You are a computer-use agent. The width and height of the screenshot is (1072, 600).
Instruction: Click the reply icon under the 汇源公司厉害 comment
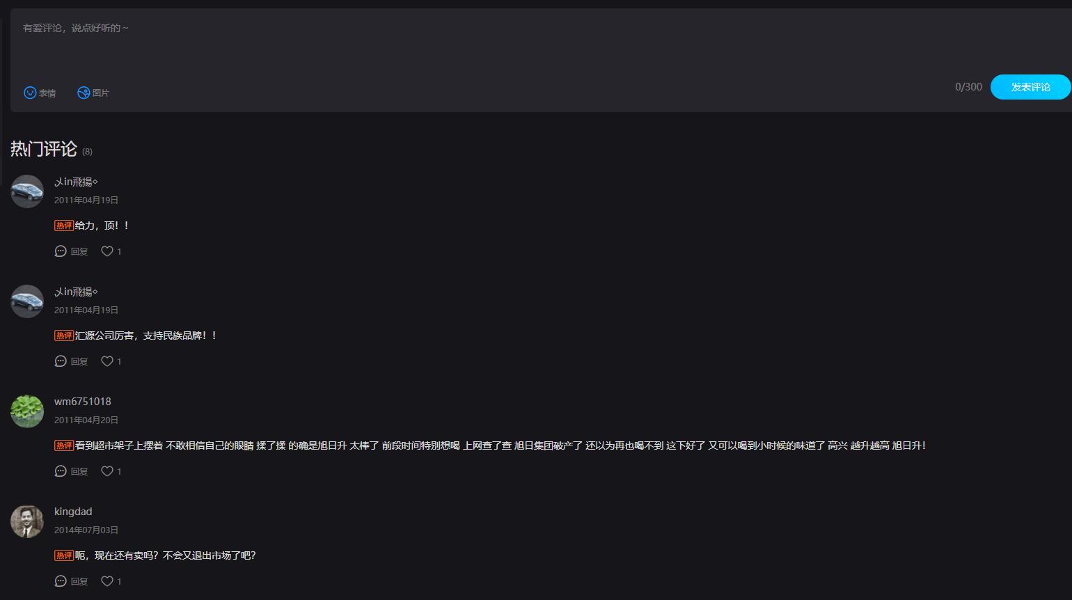coord(61,361)
